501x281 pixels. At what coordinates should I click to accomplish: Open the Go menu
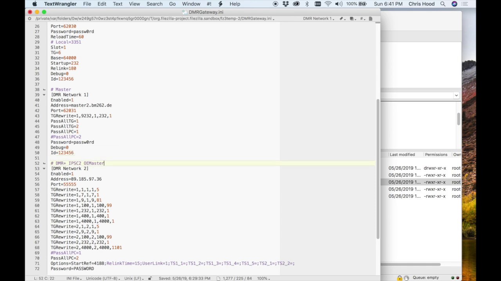click(172, 4)
